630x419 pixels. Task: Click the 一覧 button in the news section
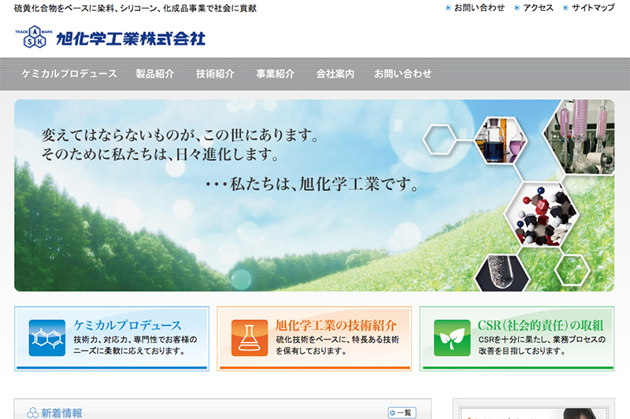[x=402, y=413]
